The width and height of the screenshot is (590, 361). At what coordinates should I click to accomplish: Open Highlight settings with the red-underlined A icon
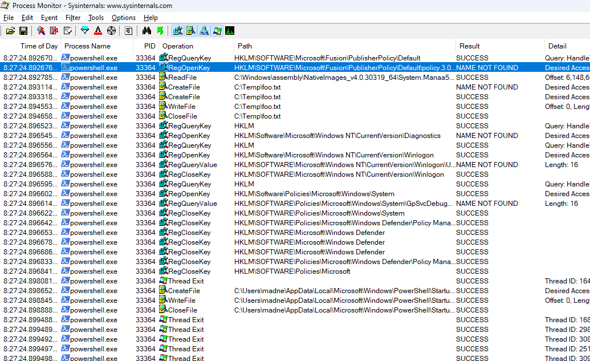pos(98,31)
